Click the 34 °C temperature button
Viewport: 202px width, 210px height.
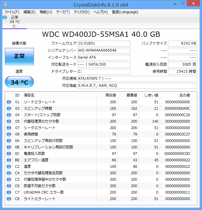[x=19, y=82]
